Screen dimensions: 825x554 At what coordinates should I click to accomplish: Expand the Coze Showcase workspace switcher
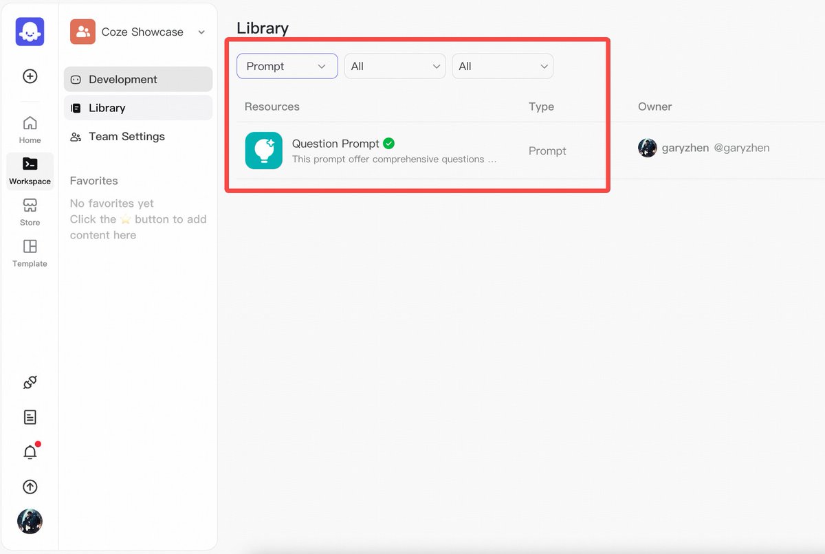click(138, 32)
